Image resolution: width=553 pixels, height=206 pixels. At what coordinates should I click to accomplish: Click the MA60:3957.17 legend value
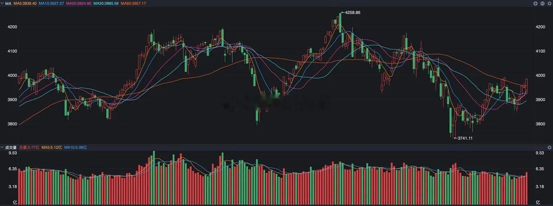[x=133, y=3]
